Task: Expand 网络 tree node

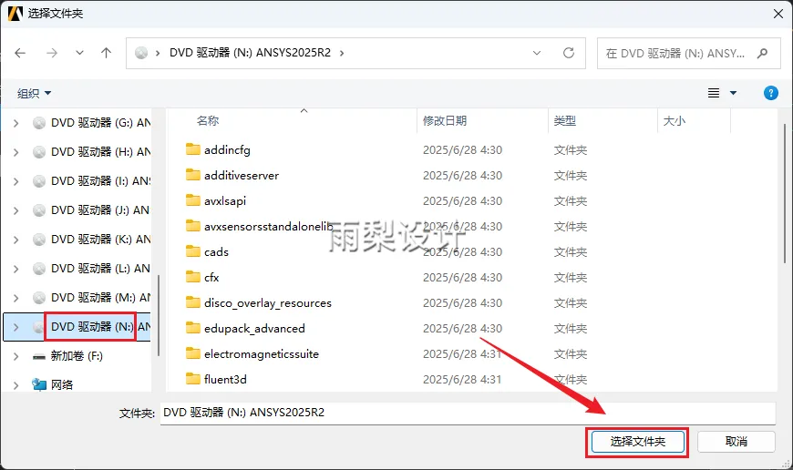Action: (x=16, y=385)
